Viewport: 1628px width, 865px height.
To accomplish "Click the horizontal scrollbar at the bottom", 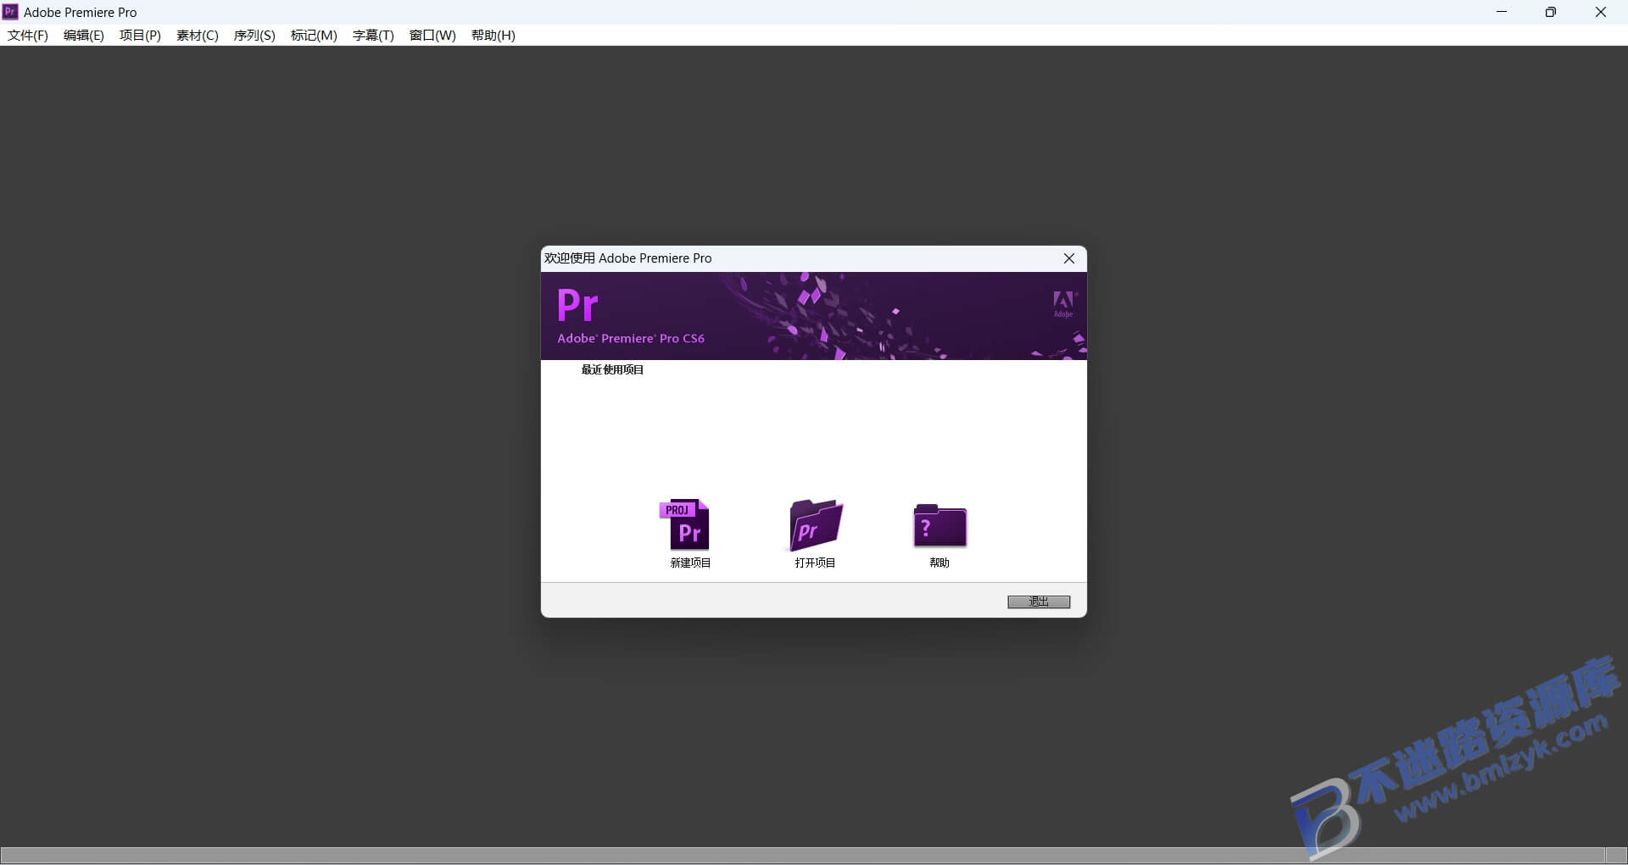I will tap(814, 855).
